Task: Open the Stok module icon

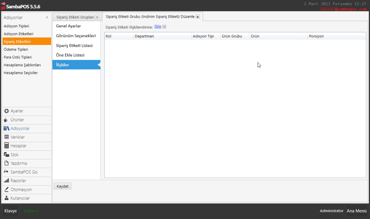Action: pos(7,155)
